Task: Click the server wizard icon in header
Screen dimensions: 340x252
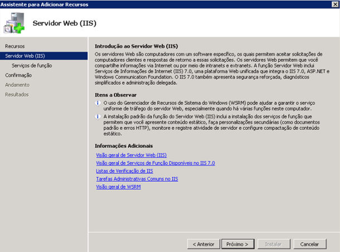Action: [x=14, y=23]
